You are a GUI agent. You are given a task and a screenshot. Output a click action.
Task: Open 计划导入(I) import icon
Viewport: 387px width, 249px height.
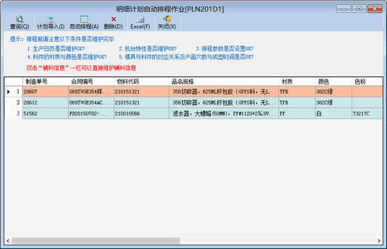point(50,19)
